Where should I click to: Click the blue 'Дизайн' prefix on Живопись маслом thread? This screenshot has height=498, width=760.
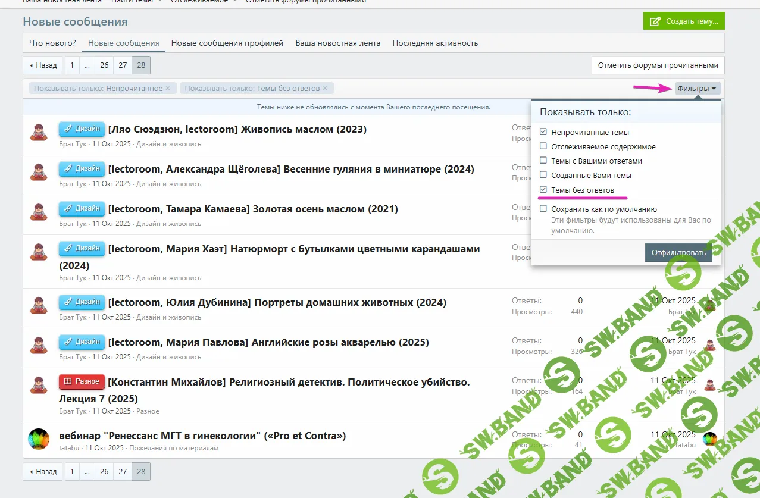pyautogui.click(x=82, y=129)
